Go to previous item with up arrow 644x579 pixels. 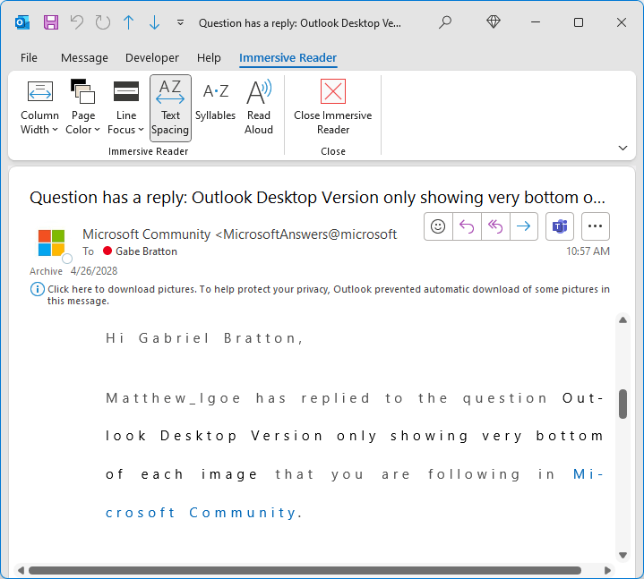[x=129, y=22]
